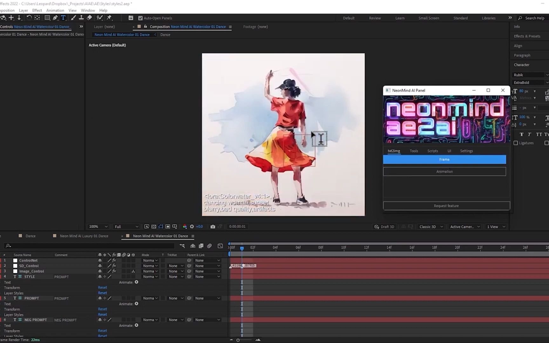Choose the Eraser tool
Viewport: 549px width, 343px height.
[x=90, y=18]
